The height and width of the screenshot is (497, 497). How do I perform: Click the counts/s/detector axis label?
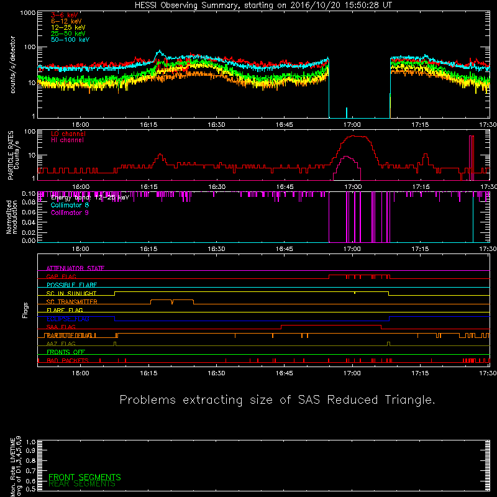[12, 65]
